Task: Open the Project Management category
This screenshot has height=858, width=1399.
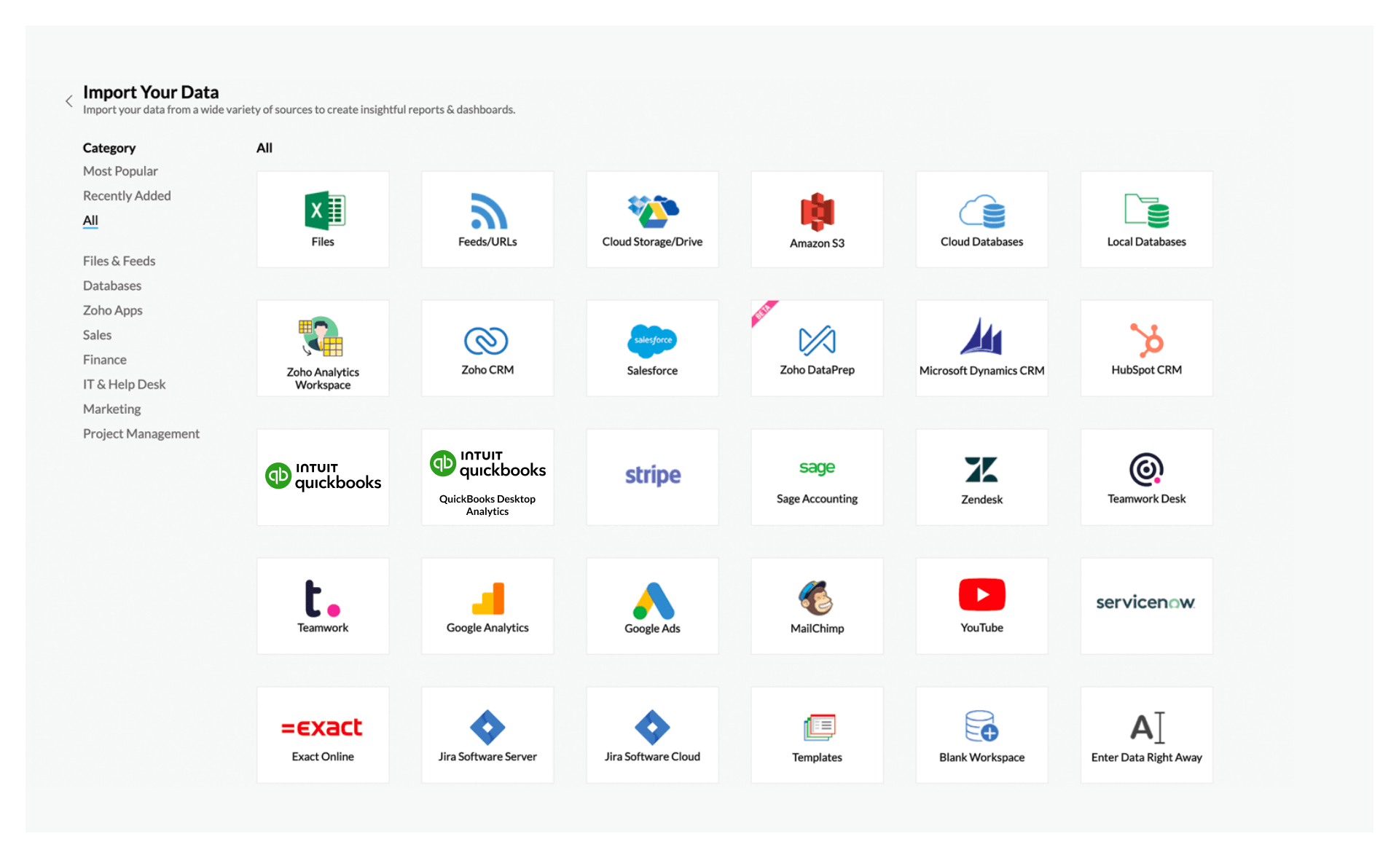Action: point(141,433)
